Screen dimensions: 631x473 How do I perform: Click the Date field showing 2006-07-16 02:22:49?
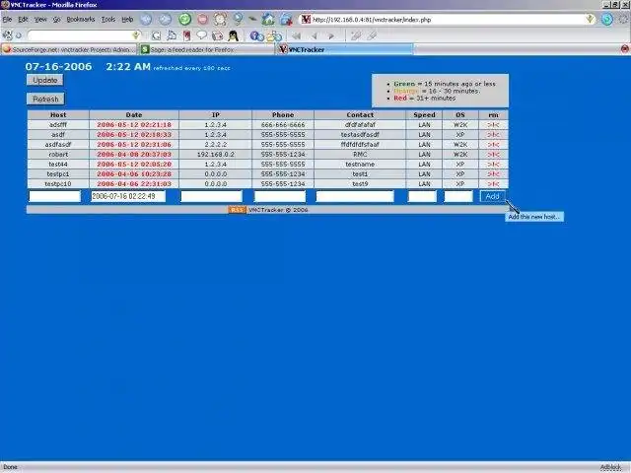128,196
